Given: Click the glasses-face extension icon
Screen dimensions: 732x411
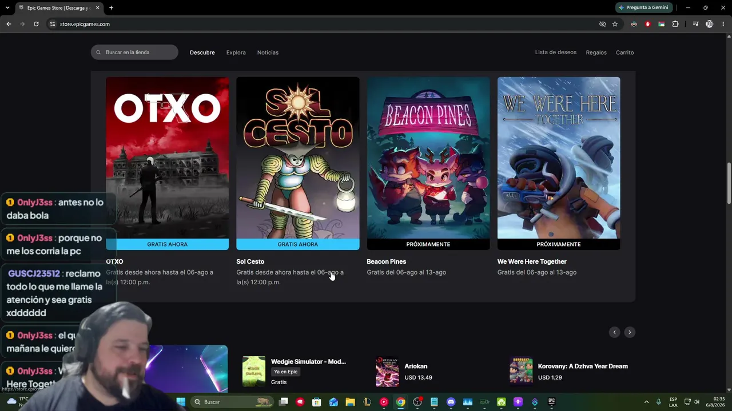Looking at the screenshot, I should click(634, 24).
